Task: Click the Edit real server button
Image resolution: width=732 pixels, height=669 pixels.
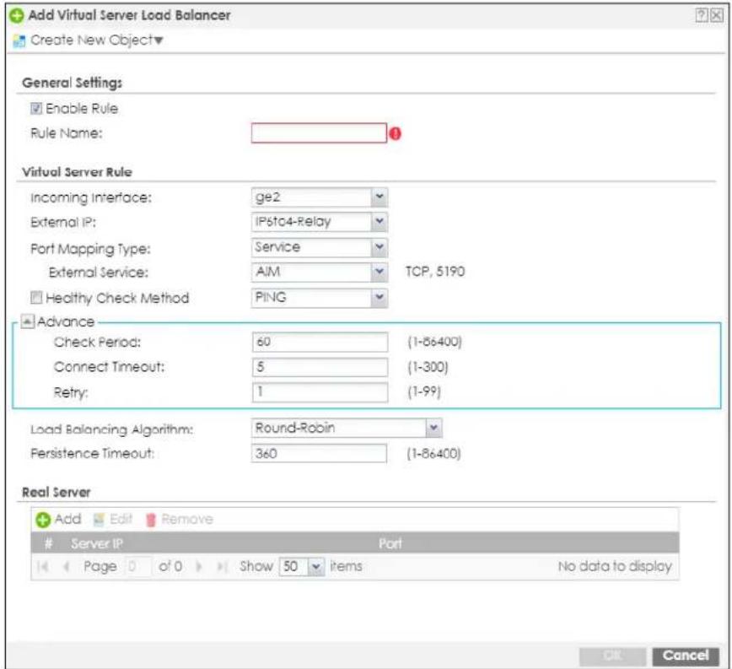Action: [113, 519]
